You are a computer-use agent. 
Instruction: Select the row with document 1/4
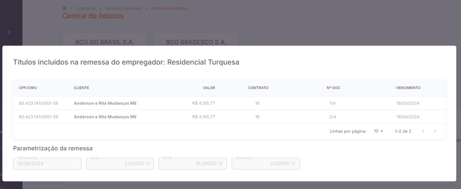[229, 103]
